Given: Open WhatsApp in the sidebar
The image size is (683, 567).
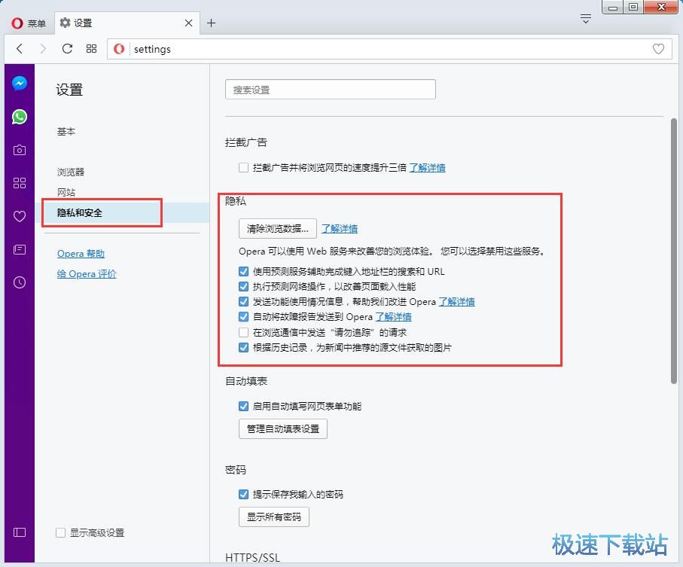Looking at the screenshot, I should coord(20,117).
